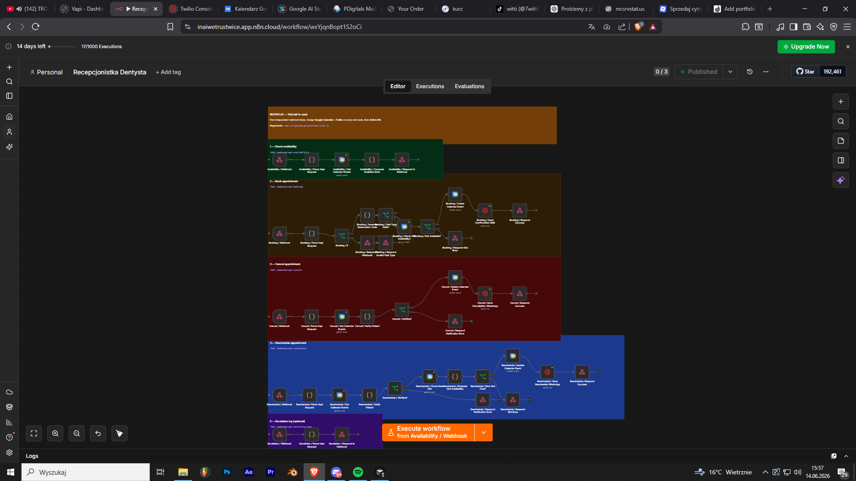Open the Personal project breadcrumb
The image size is (856, 481).
tap(46, 72)
